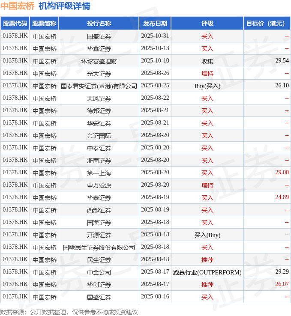Click the date 2025-10-10
Image resolution: width=291 pixels, height=316 pixels.
coord(155,61)
